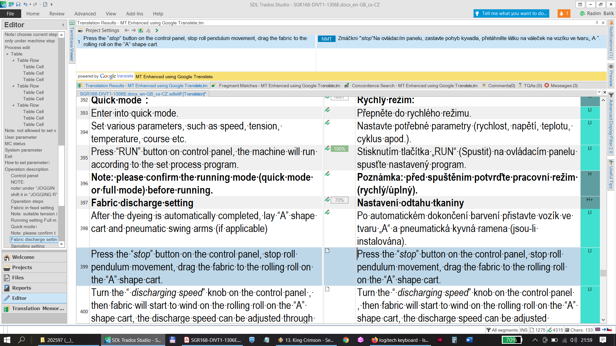Open Chrome from the taskbar
Image resolution: width=616 pixels, height=346 pixels.
(346, 340)
